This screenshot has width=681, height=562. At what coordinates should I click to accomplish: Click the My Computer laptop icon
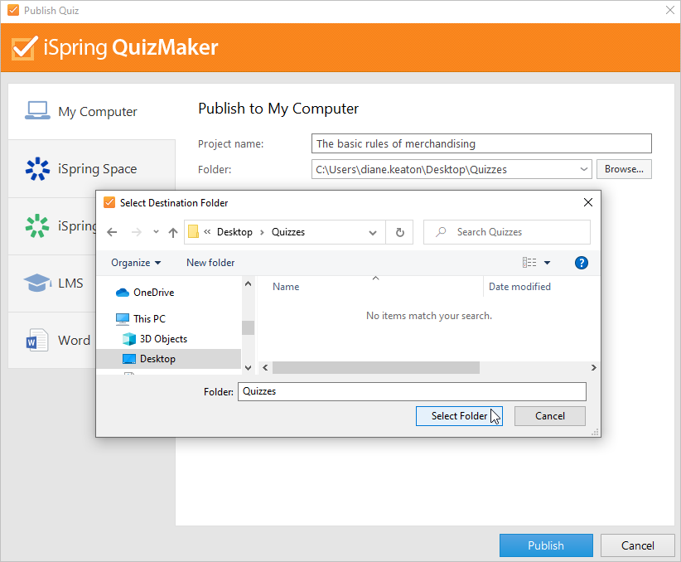37,111
